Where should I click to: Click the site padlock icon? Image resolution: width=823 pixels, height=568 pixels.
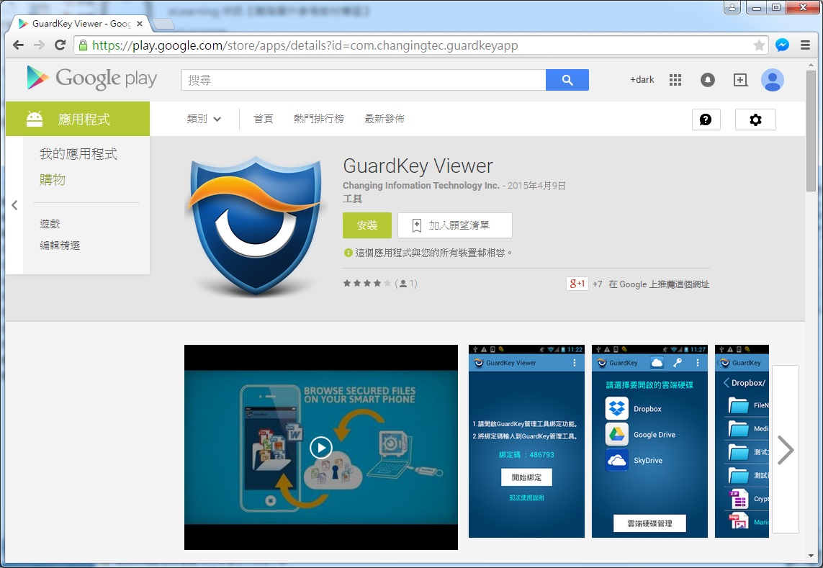83,45
